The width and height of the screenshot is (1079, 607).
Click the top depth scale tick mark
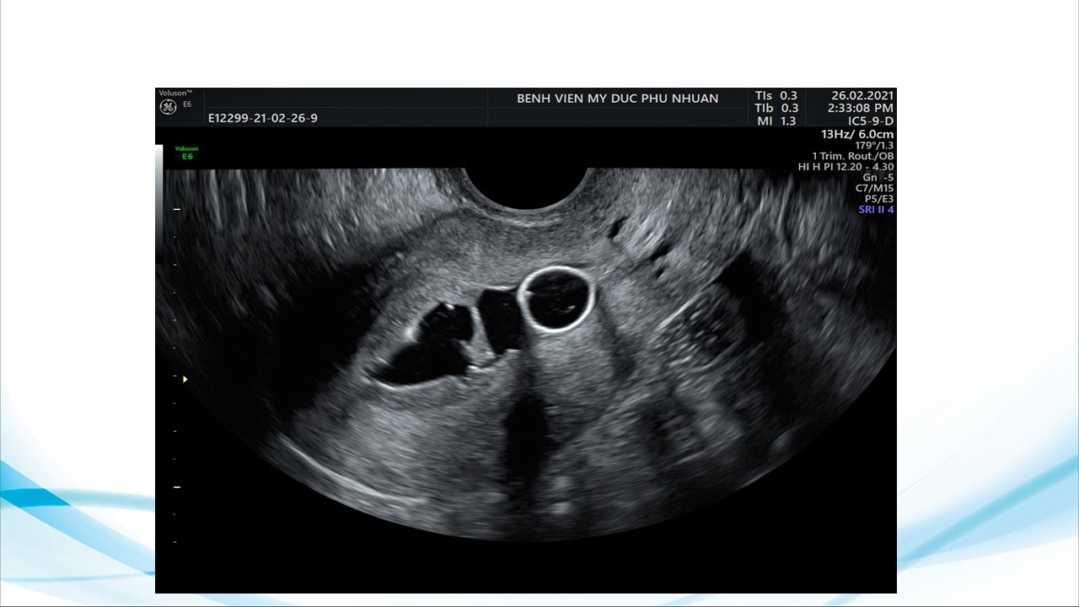coord(177,208)
